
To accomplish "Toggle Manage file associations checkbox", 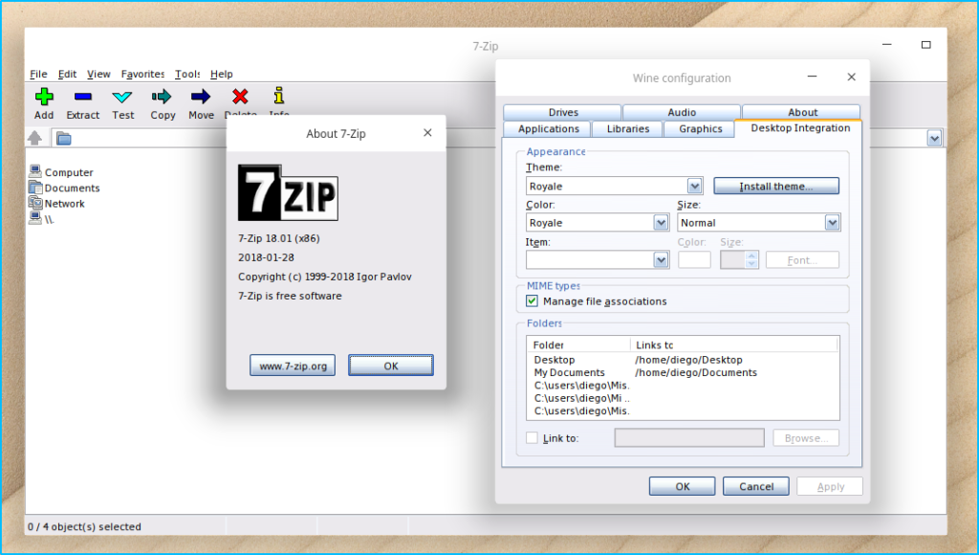I will pyautogui.click(x=532, y=301).
